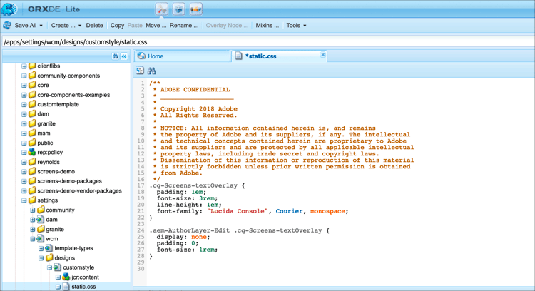Collapse the settings folder
The image size is (535, 291).
(x=24, y=200)
